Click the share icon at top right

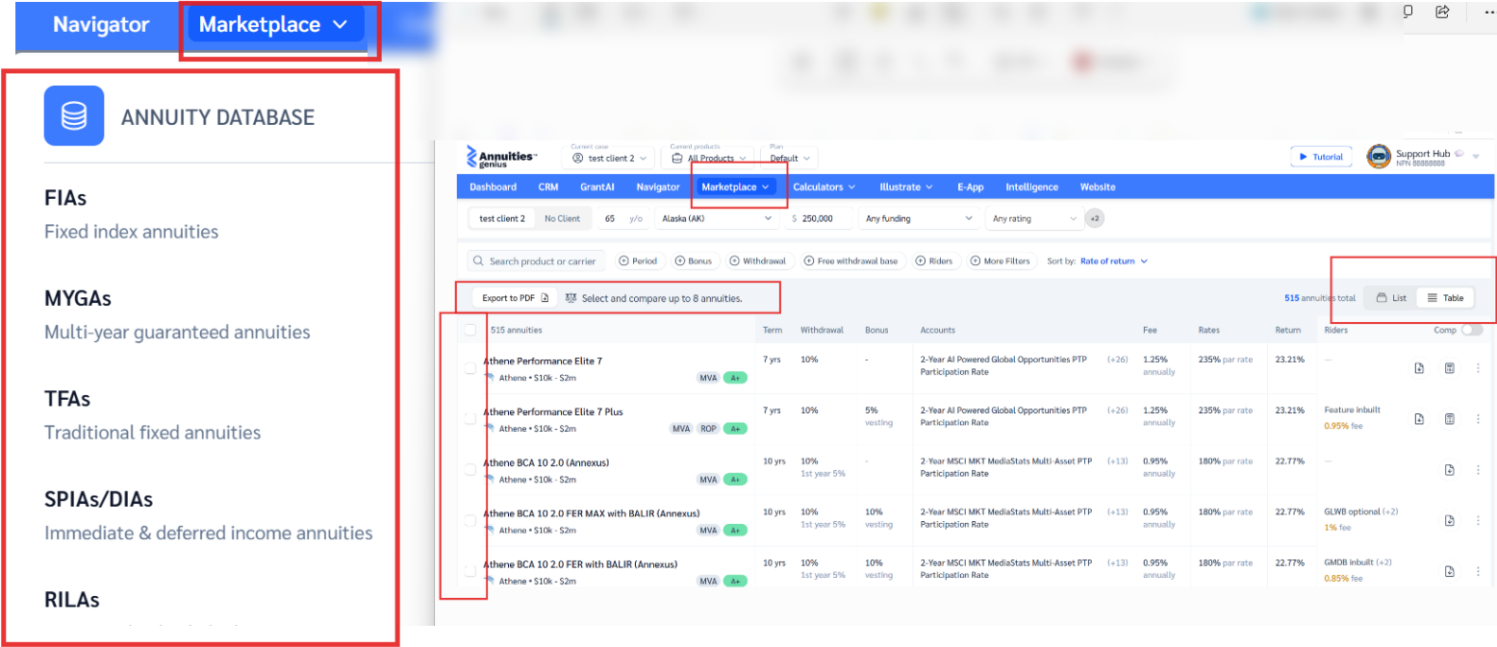point(1441,12)
